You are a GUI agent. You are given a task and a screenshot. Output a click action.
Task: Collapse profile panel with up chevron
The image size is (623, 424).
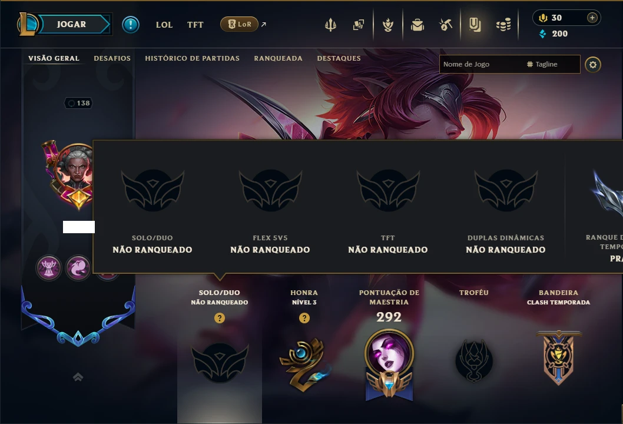(78, 377)
